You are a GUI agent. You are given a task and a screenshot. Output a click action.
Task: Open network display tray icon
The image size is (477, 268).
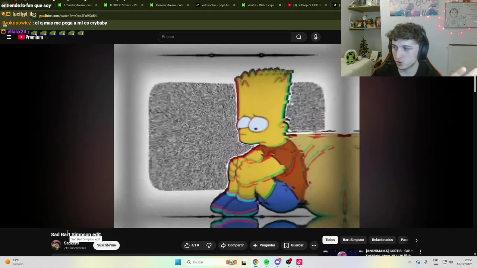click(444, 262)
